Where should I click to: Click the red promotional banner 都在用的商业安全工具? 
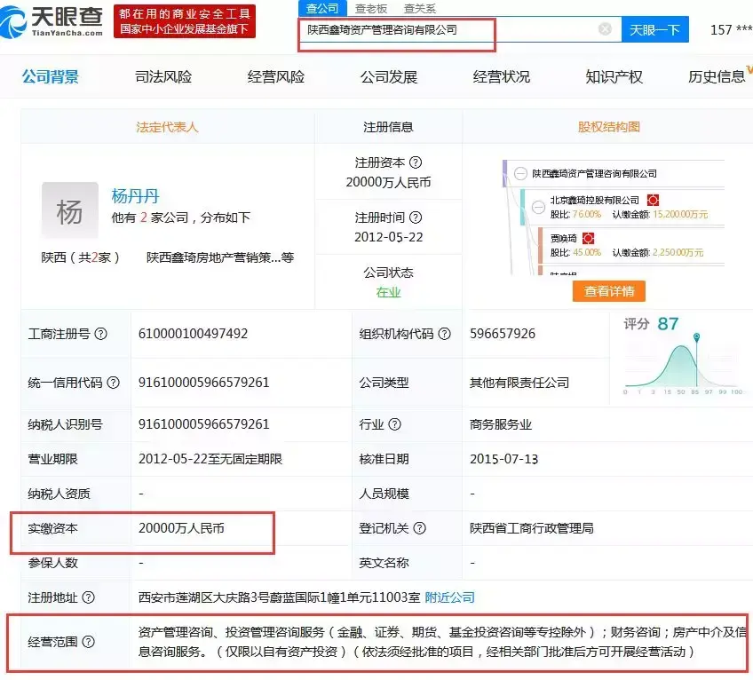tap(185, 21)
